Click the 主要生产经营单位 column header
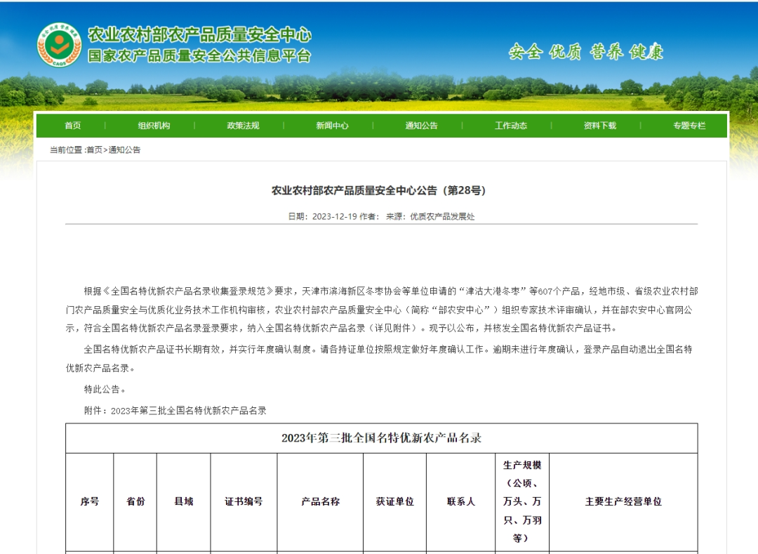Viewport: 758px width, 554px height. pyautogui.click(x=624, y=502)
